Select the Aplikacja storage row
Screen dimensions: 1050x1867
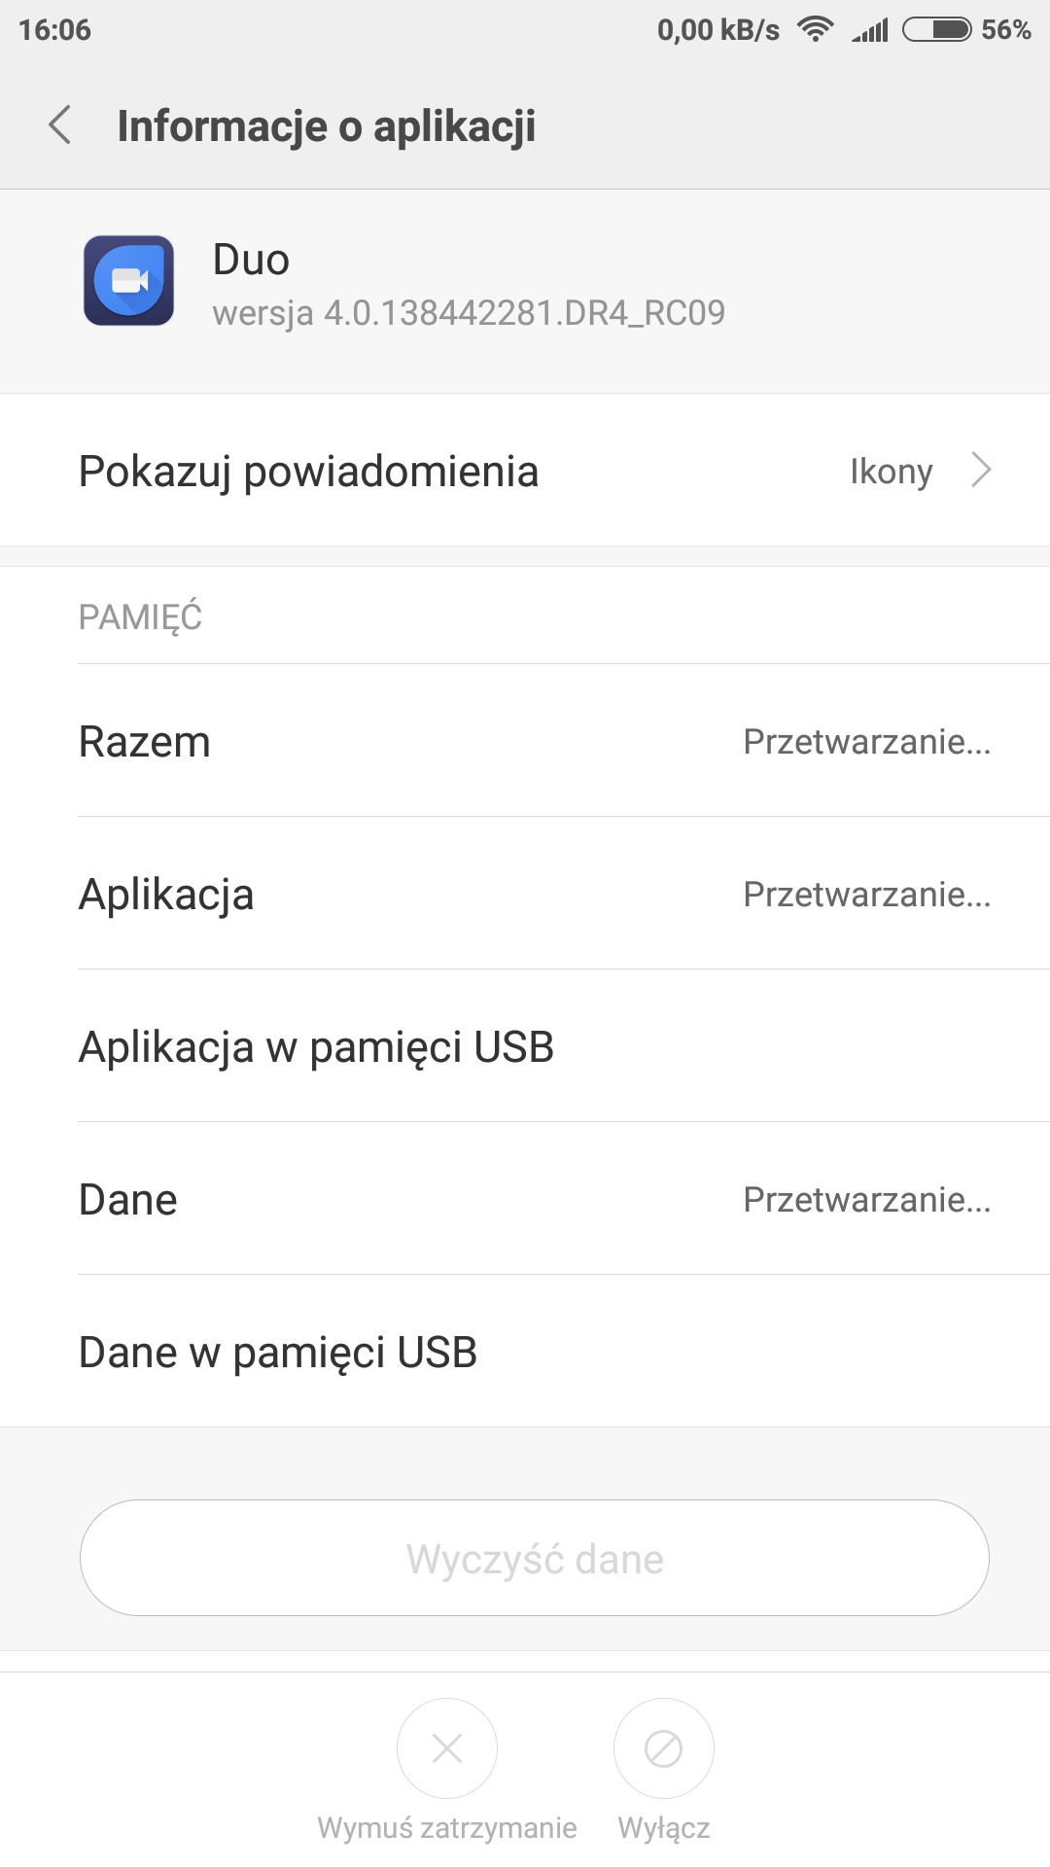click(x=525, y=895)
